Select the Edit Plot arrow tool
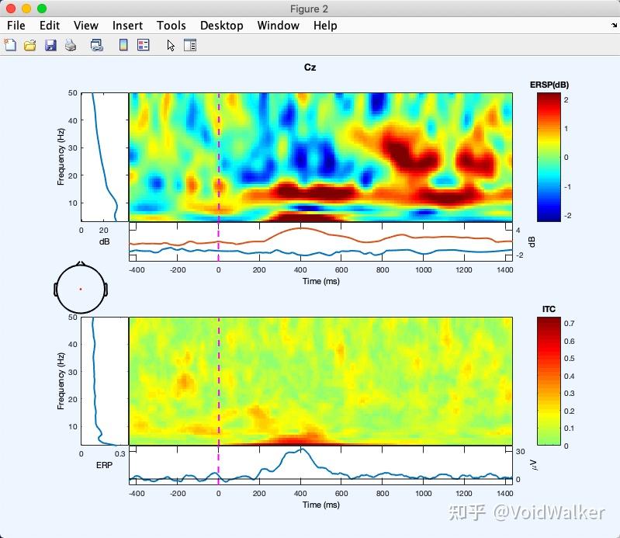Image resolution: width=620 pixels, height=538 pixels. click(x=171, y=46)
